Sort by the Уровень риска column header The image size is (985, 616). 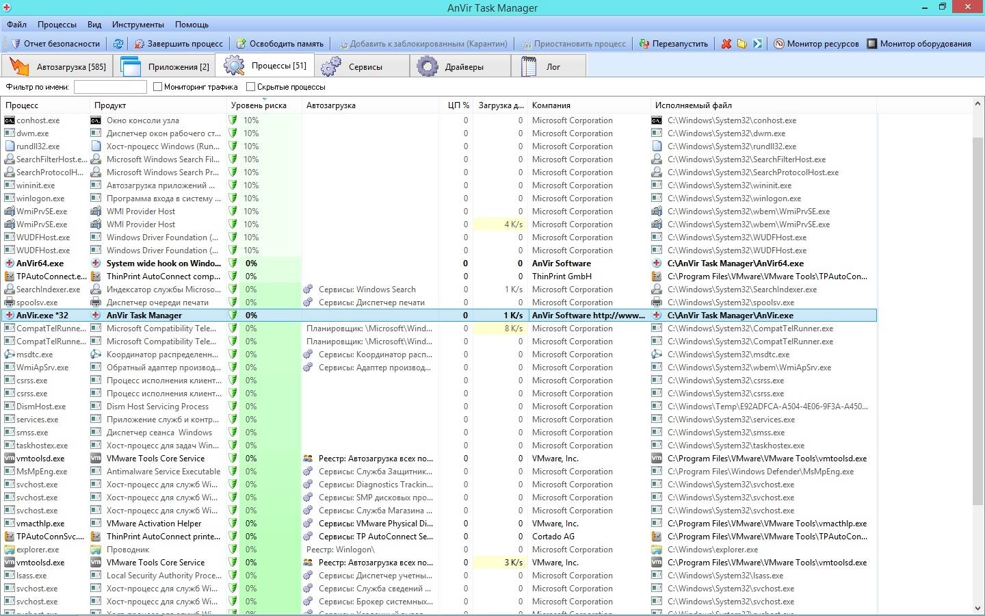click(x=264, y=105)
